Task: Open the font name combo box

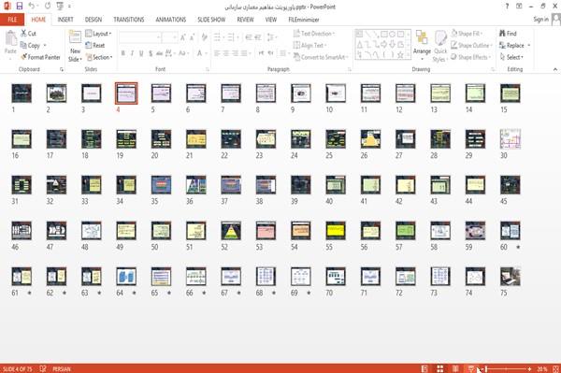Action: (x=139, y=36)
